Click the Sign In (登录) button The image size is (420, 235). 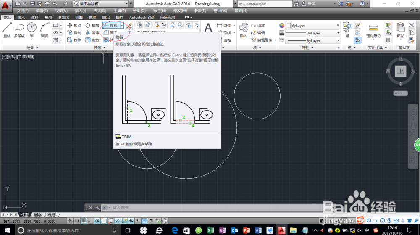click(x=309, y=4)
